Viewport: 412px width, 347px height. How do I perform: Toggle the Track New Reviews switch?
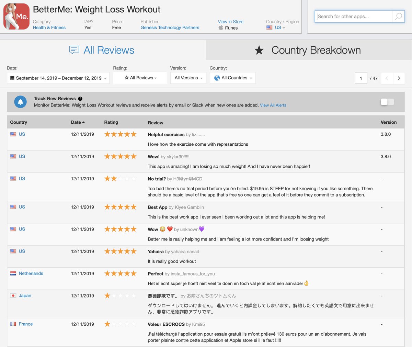coord(387,102)
